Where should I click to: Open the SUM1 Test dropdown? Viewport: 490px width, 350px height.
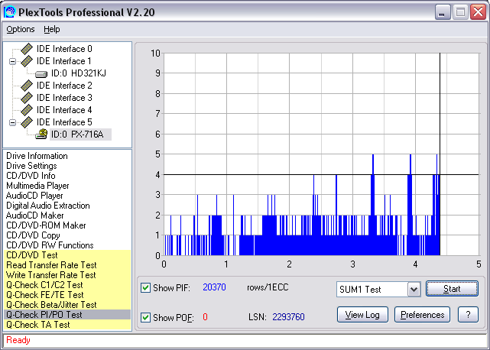point(414,290)
